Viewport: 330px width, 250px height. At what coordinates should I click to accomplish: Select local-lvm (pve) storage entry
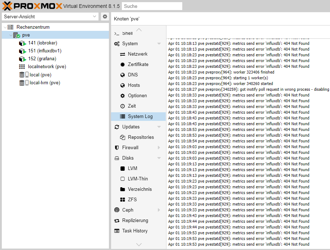[45, 83]
